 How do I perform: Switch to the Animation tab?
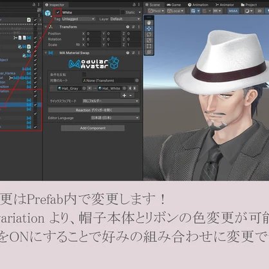(198, 5)
